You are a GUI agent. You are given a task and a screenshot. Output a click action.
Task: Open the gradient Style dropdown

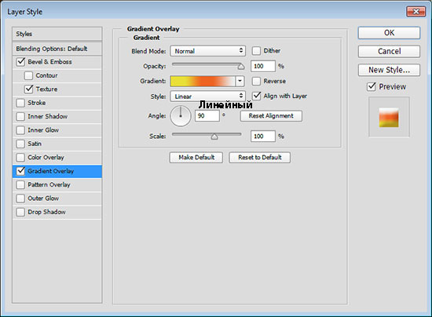207,97
